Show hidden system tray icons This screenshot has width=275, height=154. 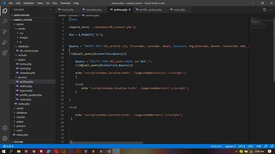(236, 151)
